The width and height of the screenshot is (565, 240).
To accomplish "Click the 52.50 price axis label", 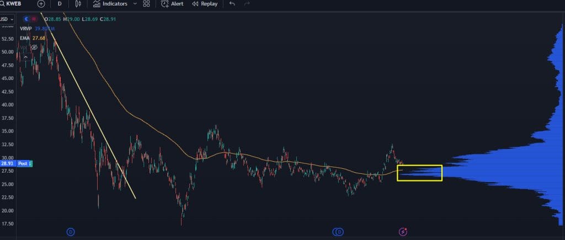I will point(8,39).
